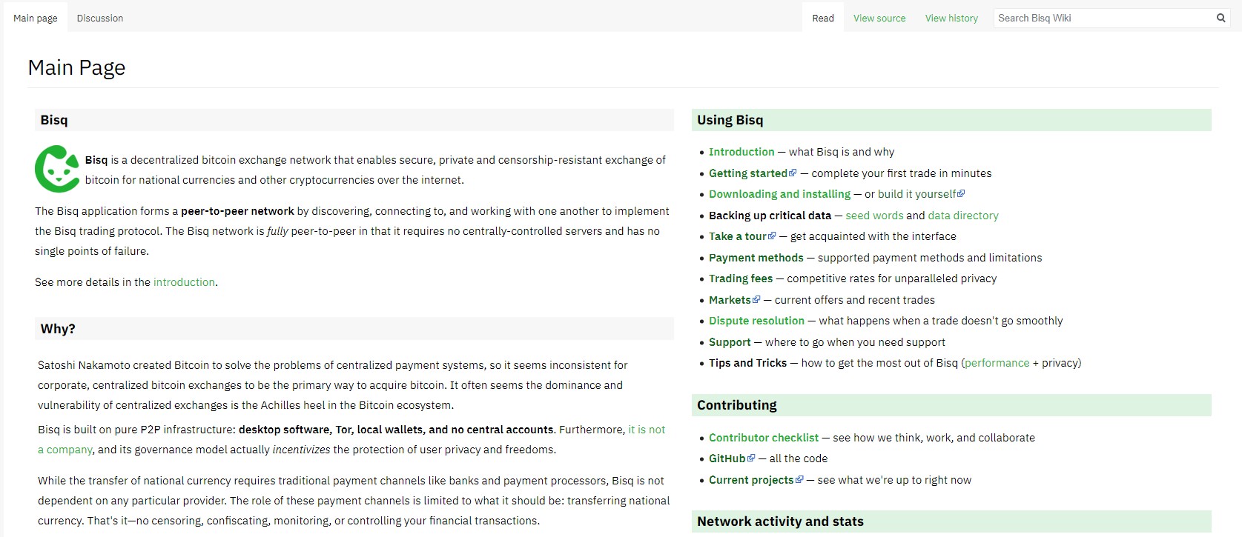Viewport: 1242px width, 537px height.
Task: Click 'current offers and recent trades' text
Action: [x=855, y=300]
